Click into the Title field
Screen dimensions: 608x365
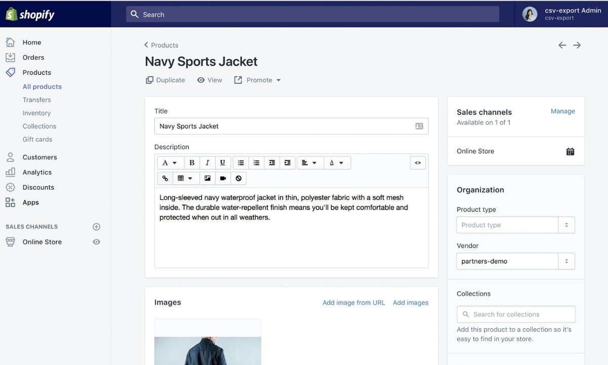[291, 126]
